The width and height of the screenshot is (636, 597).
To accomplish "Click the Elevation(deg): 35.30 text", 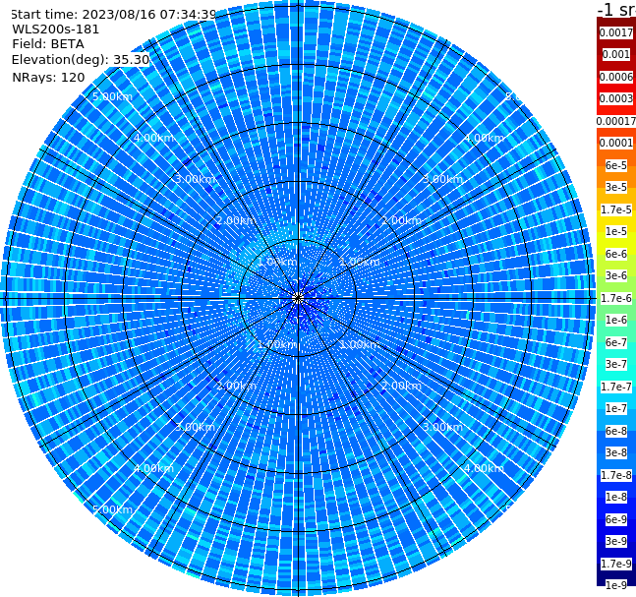I will 81,60.
